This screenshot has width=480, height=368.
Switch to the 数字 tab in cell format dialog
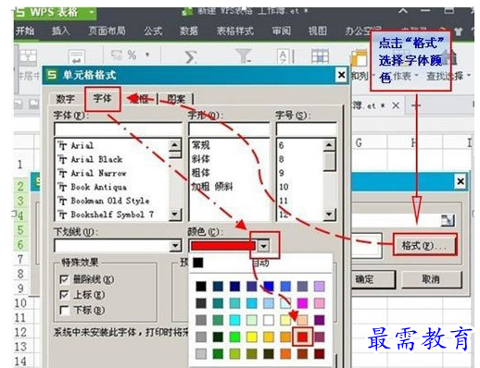point(65,99)
